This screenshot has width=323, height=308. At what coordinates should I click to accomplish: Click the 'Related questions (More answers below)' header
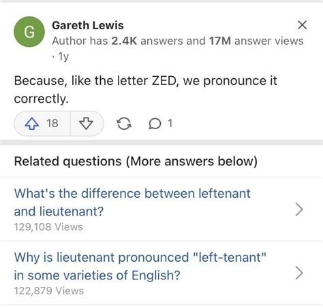[136, 161]
